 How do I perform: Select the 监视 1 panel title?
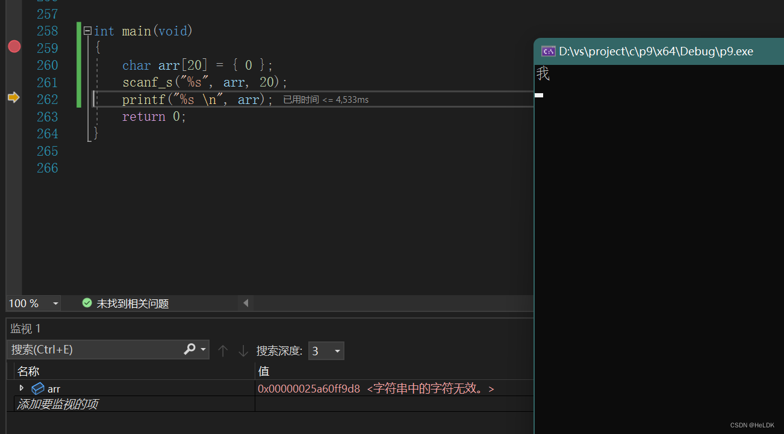click(25, 329)
